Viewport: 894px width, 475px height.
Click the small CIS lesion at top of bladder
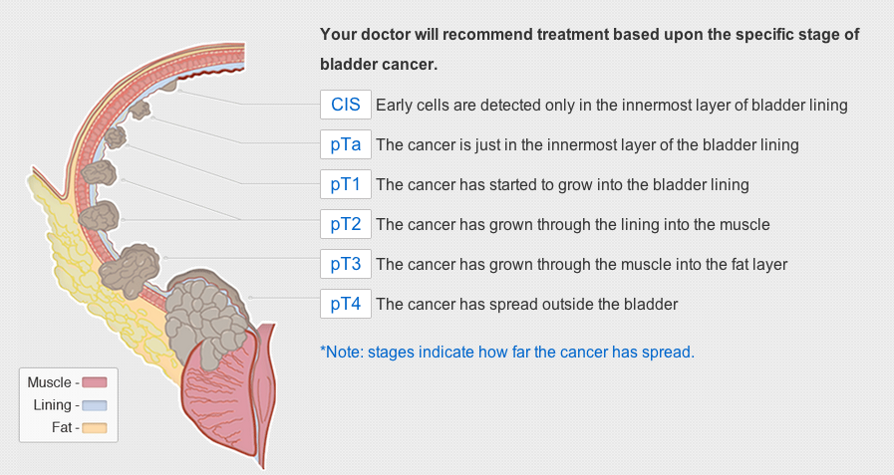click(168, 85)
